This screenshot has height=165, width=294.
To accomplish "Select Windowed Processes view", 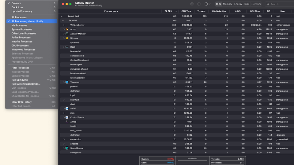I will [32, 50].
